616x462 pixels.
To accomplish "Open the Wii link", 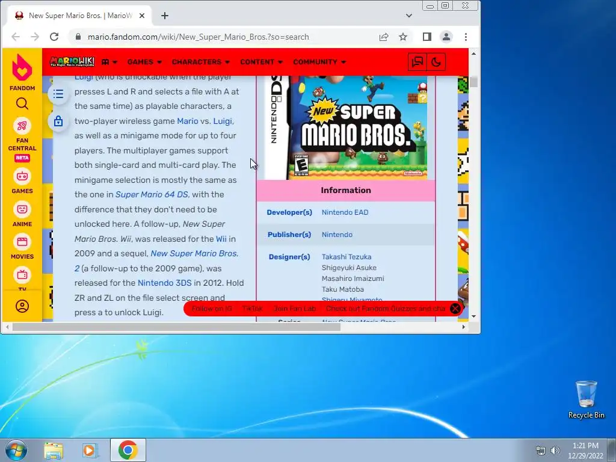I will coord(221,239).
